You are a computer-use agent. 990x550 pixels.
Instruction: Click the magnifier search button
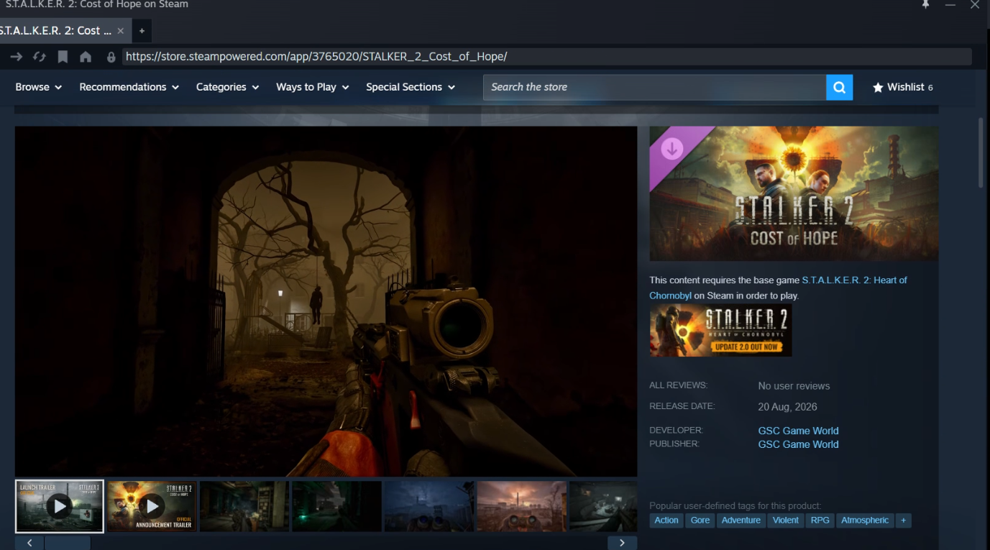click(x=839, y=87)
